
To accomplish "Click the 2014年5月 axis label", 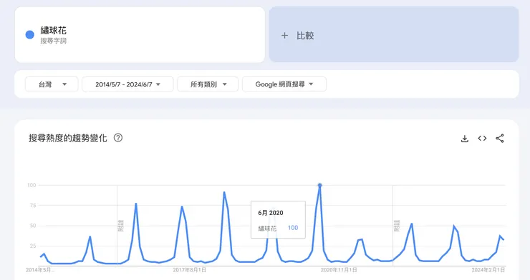I will (x=40, y=270).
